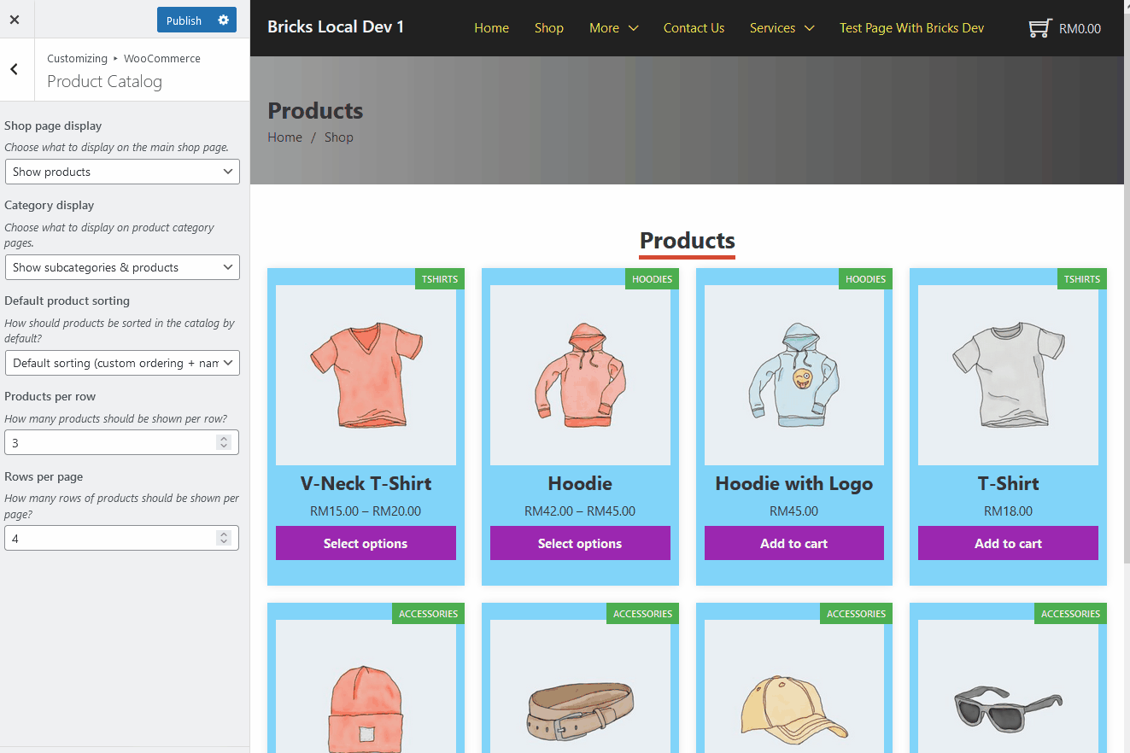1130x753 pixels.
Task: Open the Category display dropdown
Action: [x=122, y=267]
